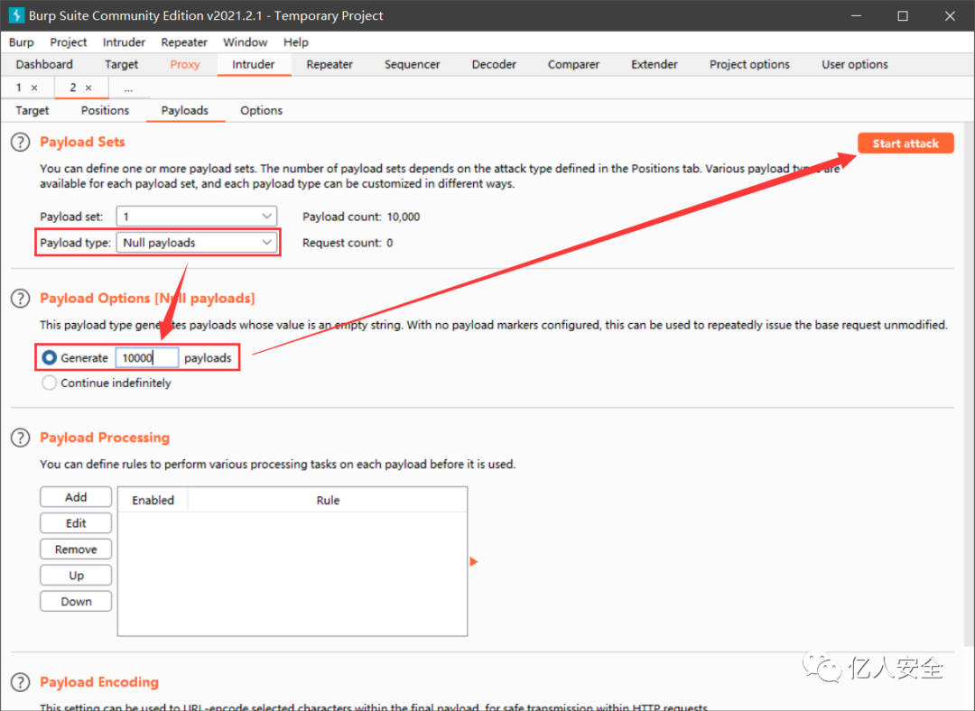Click the Payload Sets heading

tap(82, 143)
